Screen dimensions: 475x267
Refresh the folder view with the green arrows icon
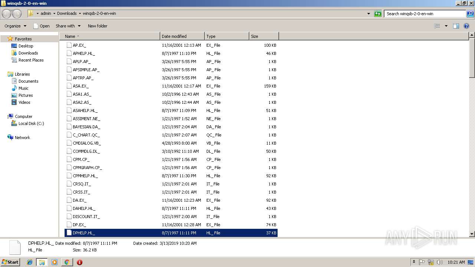[378, 14]
